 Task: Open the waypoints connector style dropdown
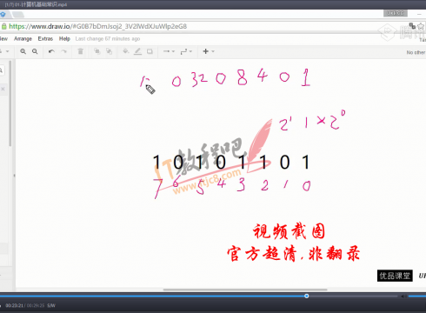186,51
